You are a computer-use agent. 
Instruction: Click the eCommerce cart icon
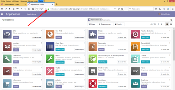click(7, 83)
